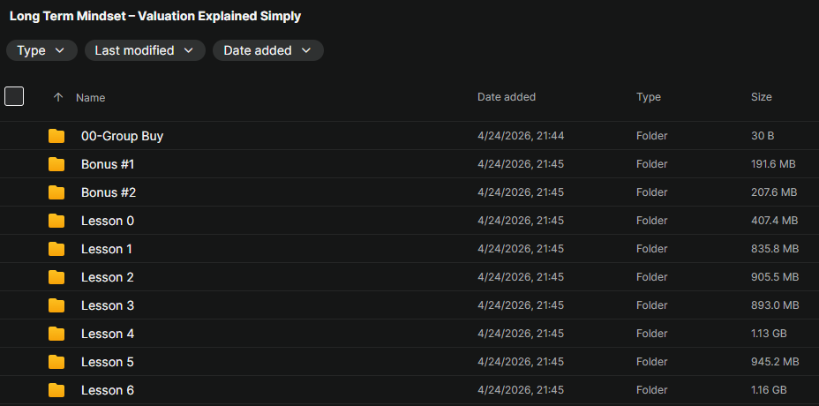Click the Bonus #1 folder icon
The height and width of the screenshot is (406, 819).
click(x=56, y=164)
